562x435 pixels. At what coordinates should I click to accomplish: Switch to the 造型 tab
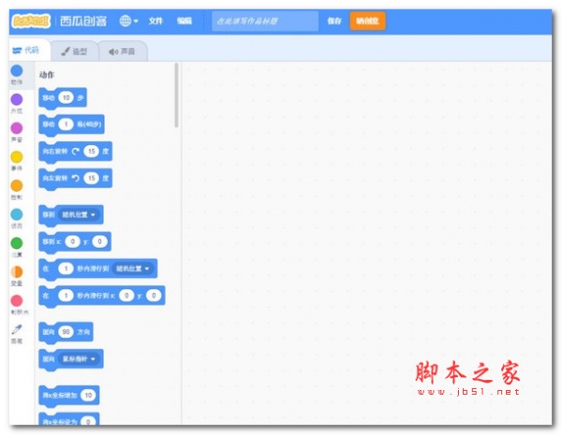point(74,51)
